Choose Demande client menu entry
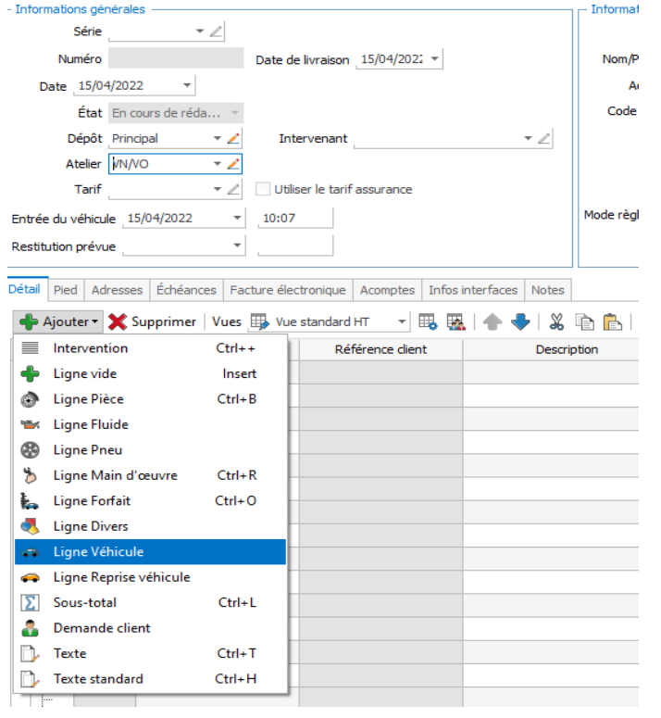This screenshot has width=661, height=718. coord(150,628)
